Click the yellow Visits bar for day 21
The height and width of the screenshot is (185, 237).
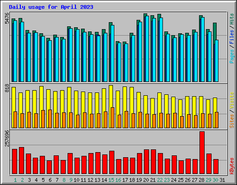152,106
